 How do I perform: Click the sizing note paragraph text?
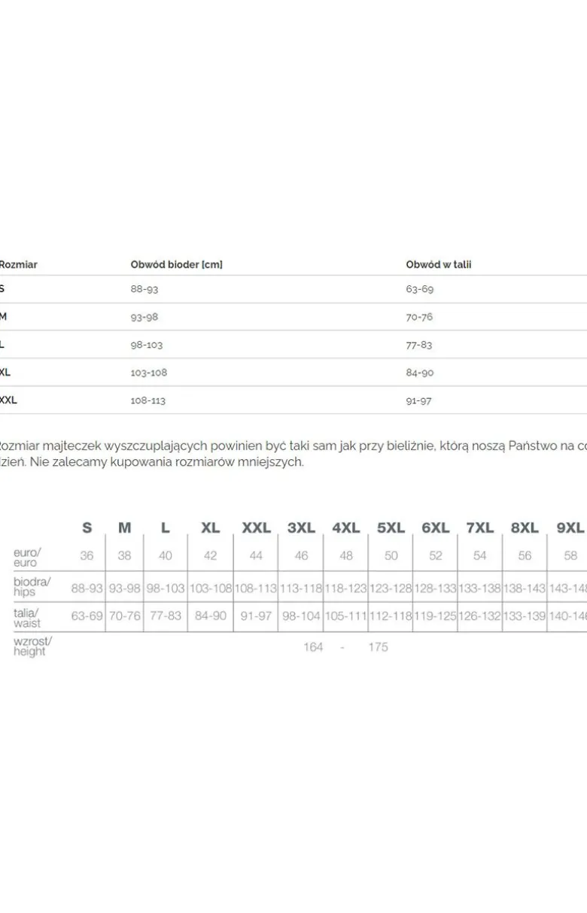293,454
